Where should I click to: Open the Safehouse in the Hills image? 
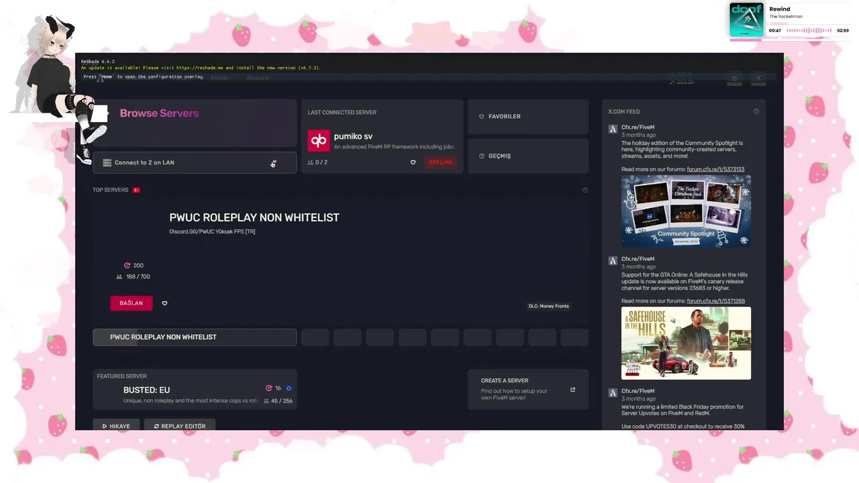(686, 343)
